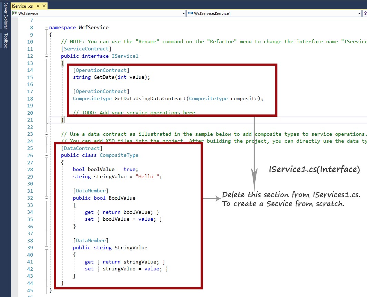Close the IService1.cs tab
The height and width of the screenshot is (297, 367).
click(x=44, y=6)
